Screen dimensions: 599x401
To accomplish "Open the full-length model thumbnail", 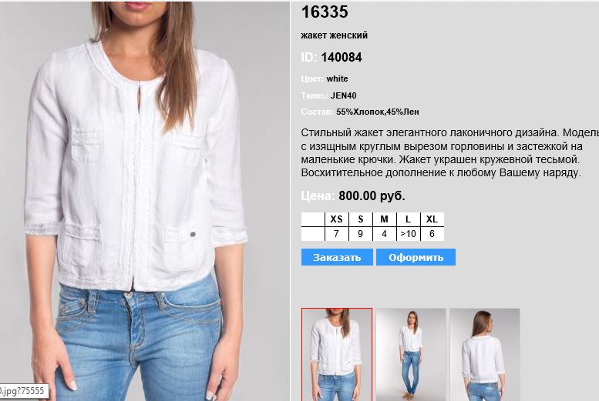I will 411,355.
